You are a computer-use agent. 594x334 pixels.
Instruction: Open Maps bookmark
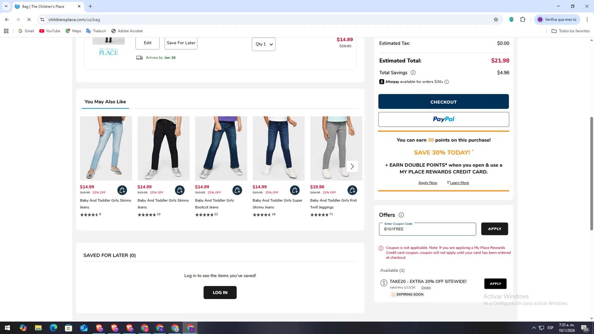click(73, 31)
